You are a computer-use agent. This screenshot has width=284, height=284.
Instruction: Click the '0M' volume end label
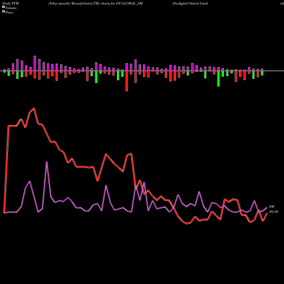[272, 207]
